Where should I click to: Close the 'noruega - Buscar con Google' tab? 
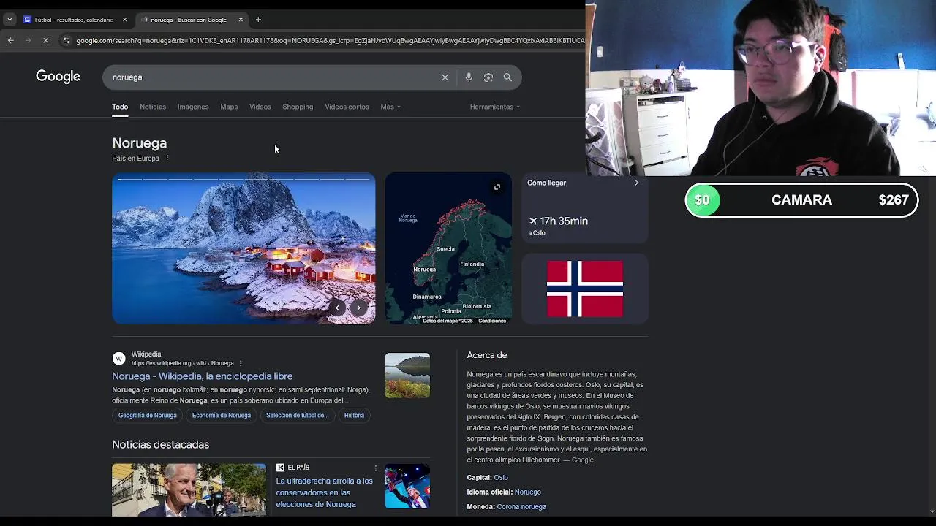pos(241,20)
